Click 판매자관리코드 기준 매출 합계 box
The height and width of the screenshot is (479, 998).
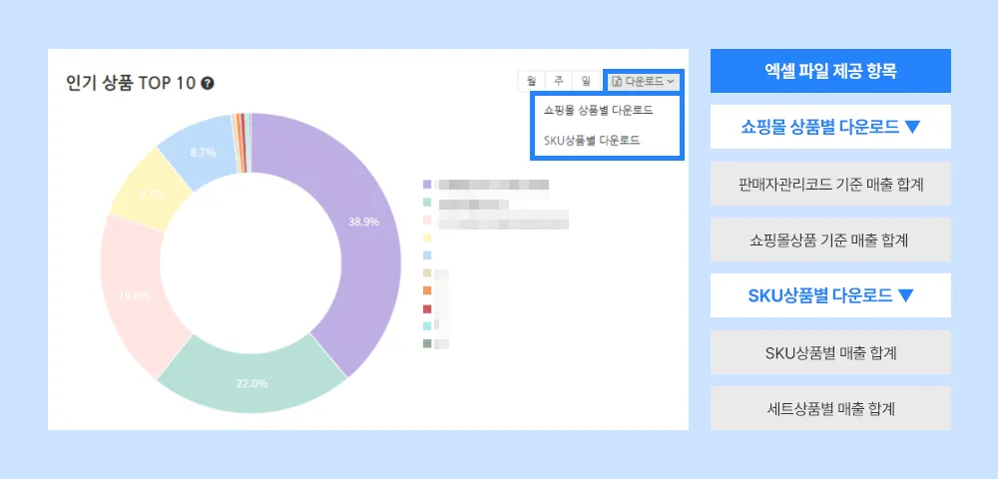(x=830, y=184)
